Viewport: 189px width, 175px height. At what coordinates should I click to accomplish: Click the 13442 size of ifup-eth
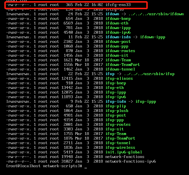(67, 88)
